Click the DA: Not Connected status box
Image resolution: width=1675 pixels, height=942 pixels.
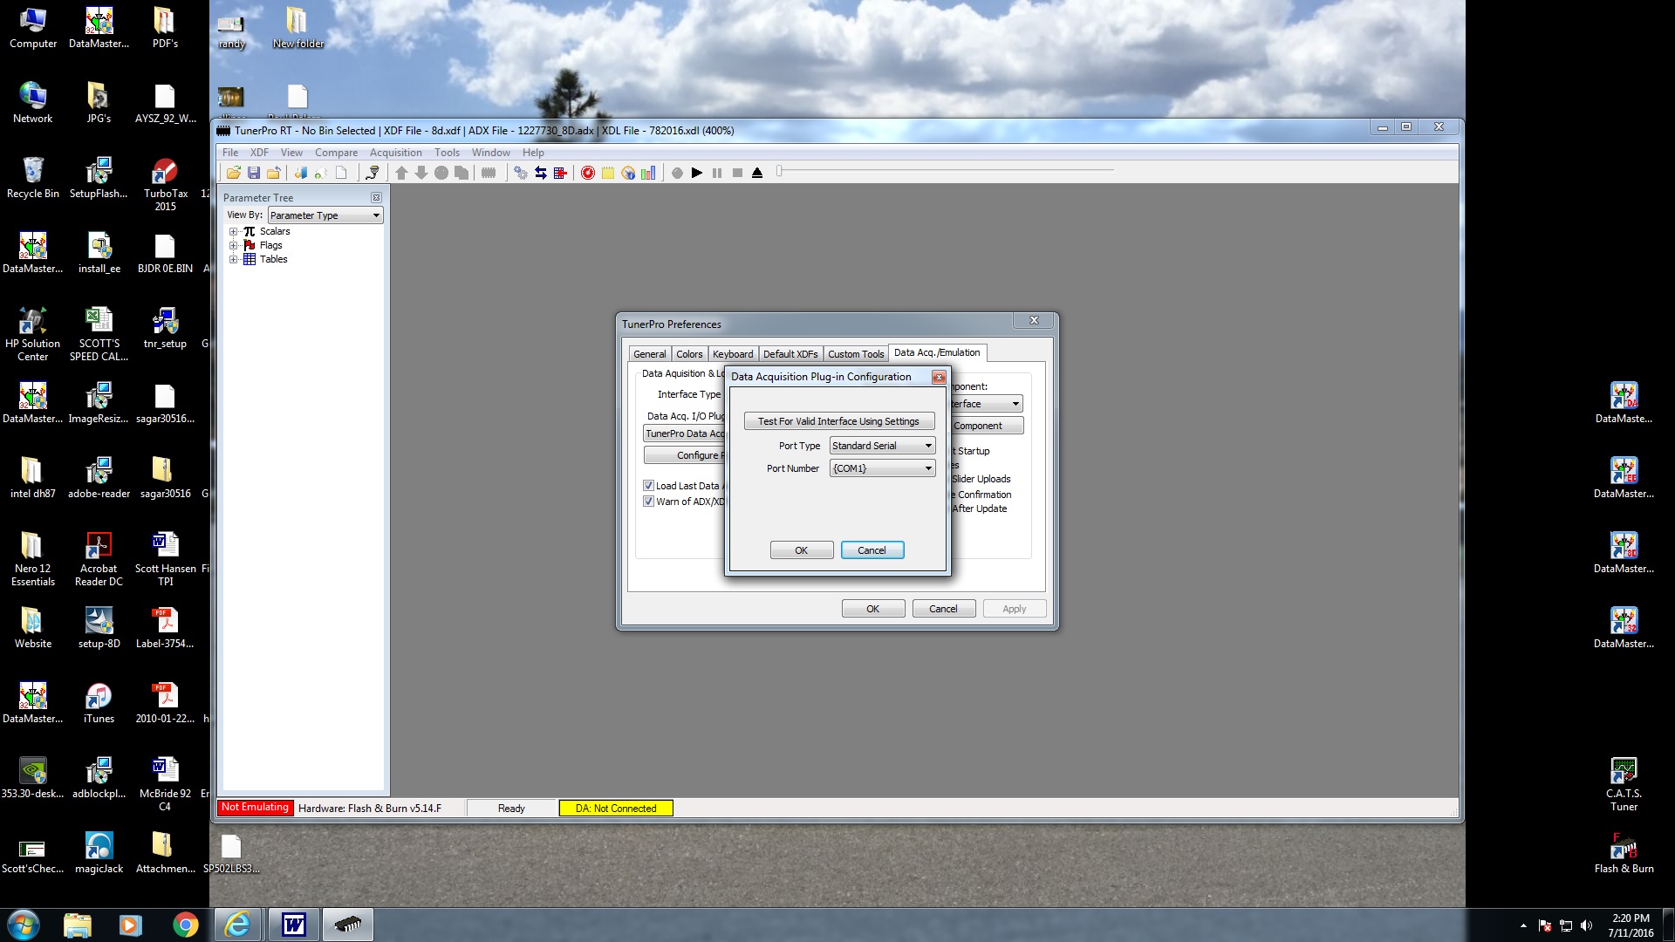pos(616,809)
